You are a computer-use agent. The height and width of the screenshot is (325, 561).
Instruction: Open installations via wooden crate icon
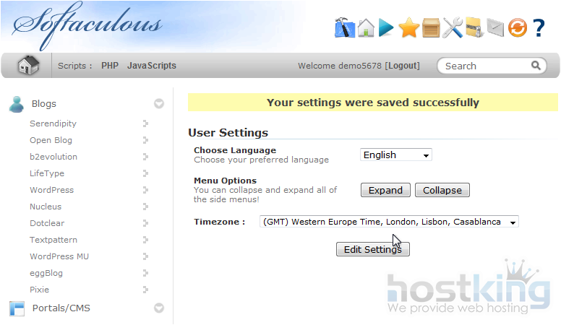[431, 28]
